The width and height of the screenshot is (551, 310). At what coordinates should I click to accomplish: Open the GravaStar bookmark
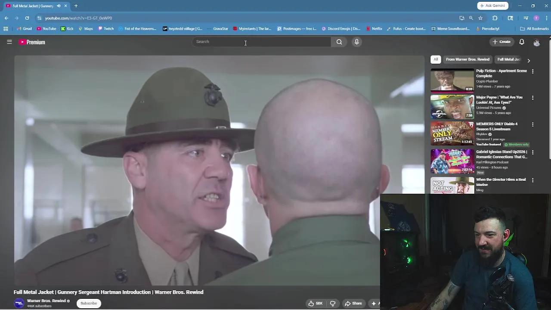coord(217,29)
